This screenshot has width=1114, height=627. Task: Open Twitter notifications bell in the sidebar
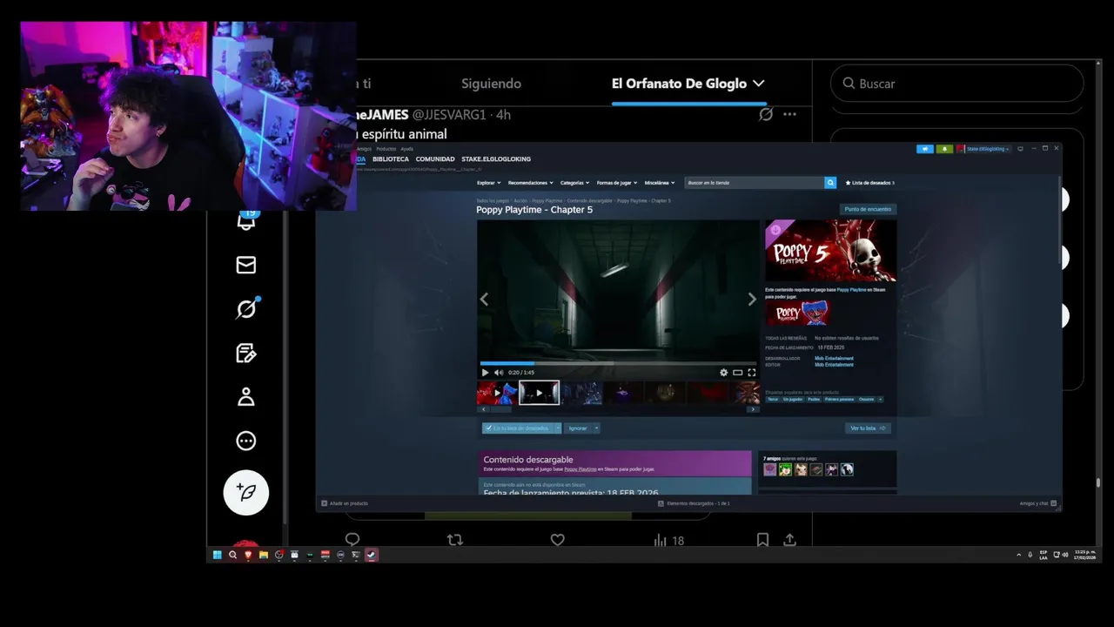246,221
